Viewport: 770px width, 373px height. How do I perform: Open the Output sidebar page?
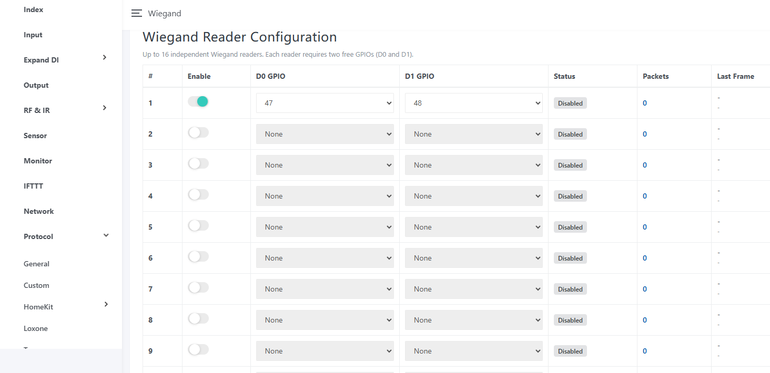click(x=36, y=85)
